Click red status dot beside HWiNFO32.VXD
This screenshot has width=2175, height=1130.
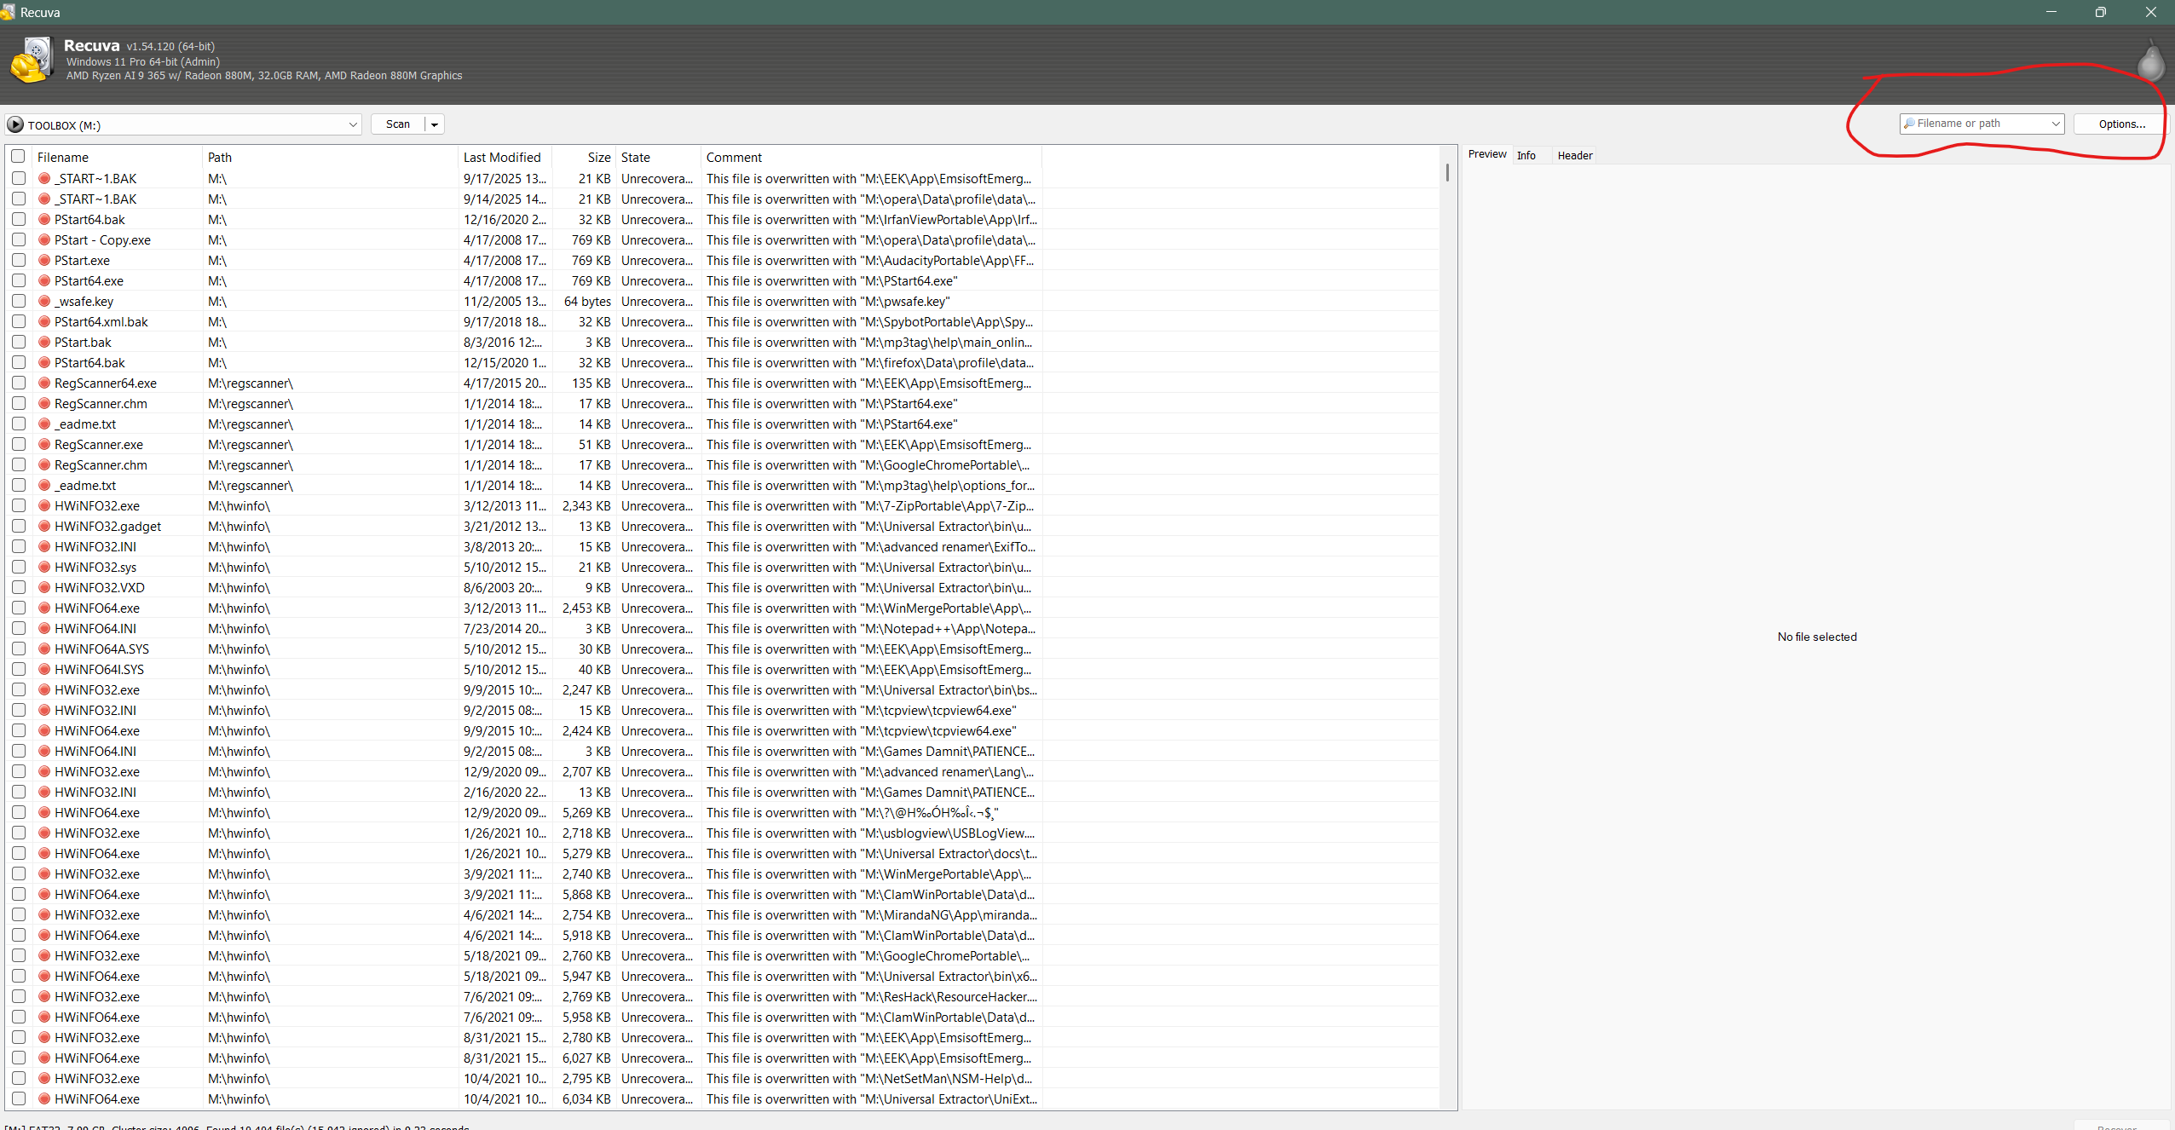tap(44, 588)
